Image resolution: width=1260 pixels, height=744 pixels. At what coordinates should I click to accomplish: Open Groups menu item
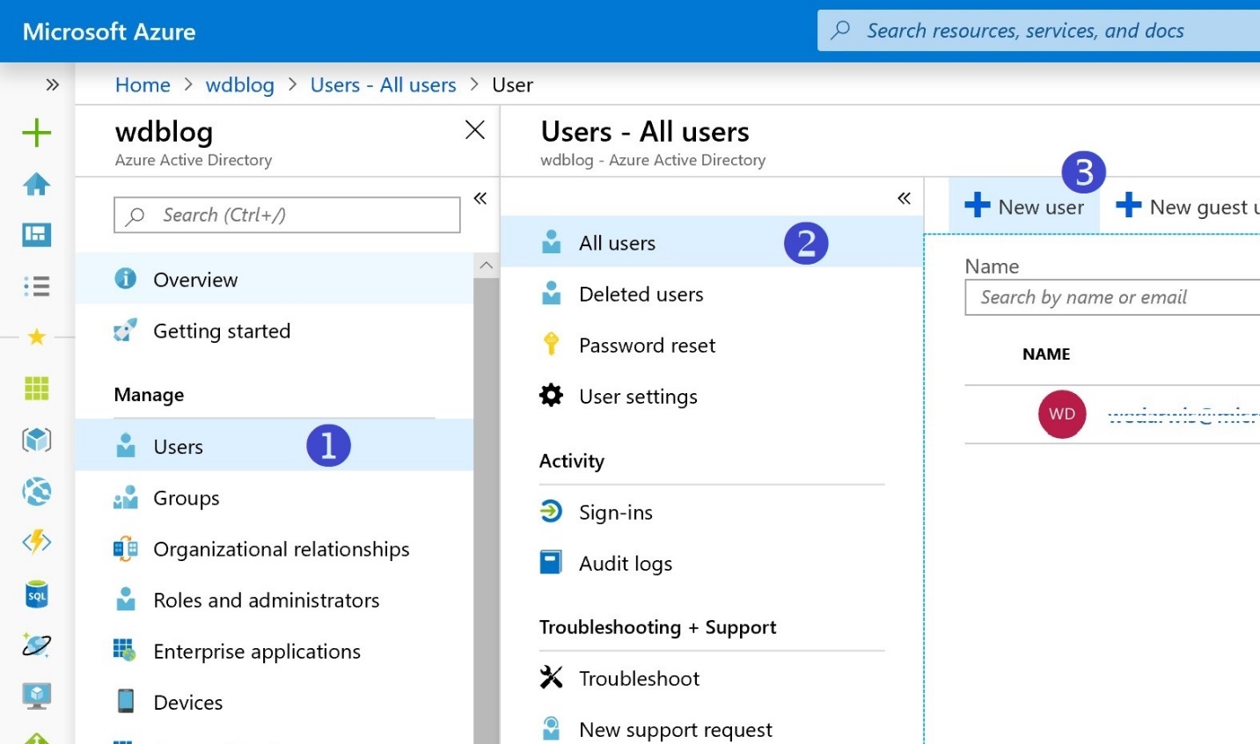[275, 498]
